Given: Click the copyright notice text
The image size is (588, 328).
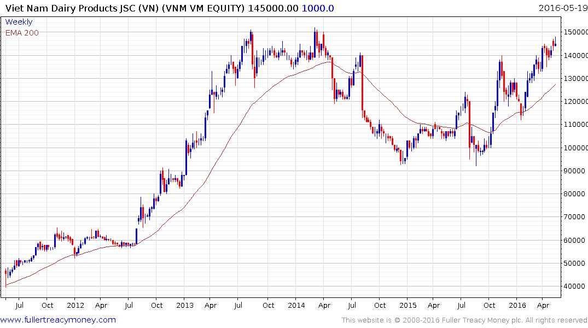Looking at the screenshot, I should [464, 320].
